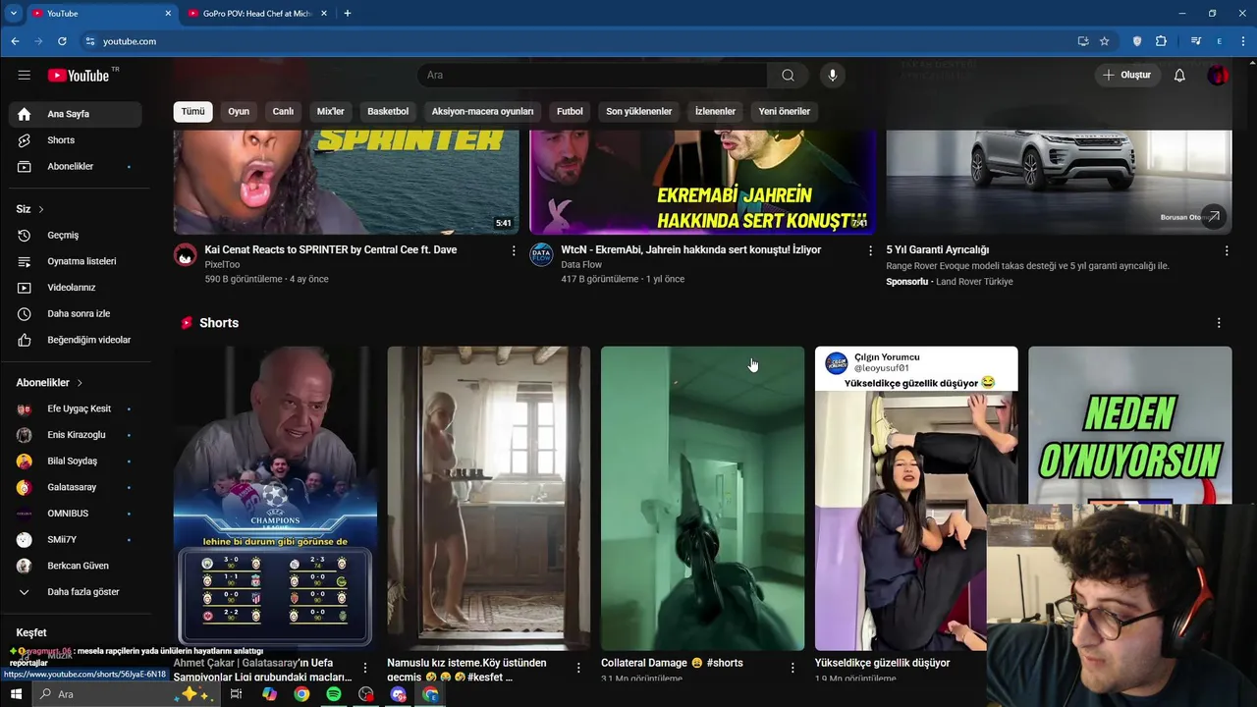Select the Oyun filter chip
The image size is (1257, 707).
(239, 112)
